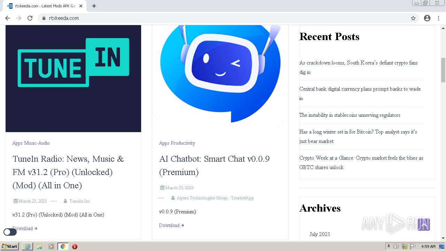
Task: Toggle dark mode switch
Action: pyautogui.click(x=10, y=232)
